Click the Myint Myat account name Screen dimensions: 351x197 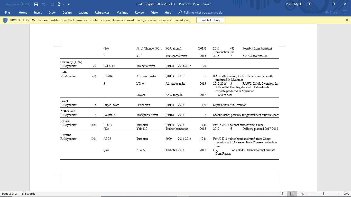coord(293,4)
